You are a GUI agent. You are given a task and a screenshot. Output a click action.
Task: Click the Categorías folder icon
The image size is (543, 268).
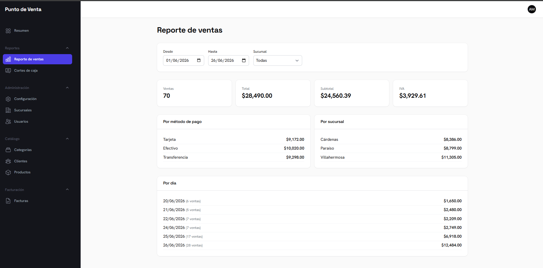coord(8,150)
